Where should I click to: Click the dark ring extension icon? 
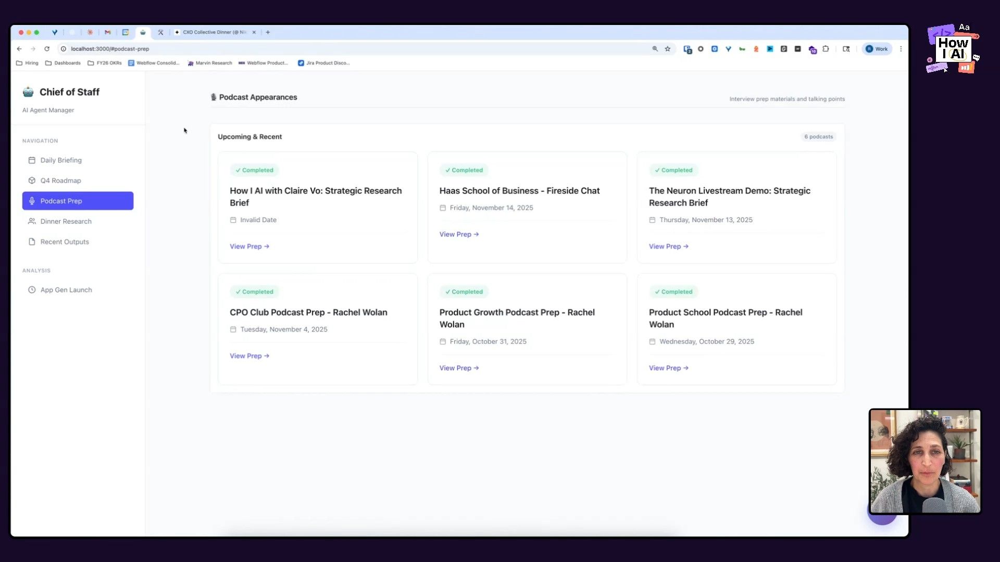click(701, 49)
